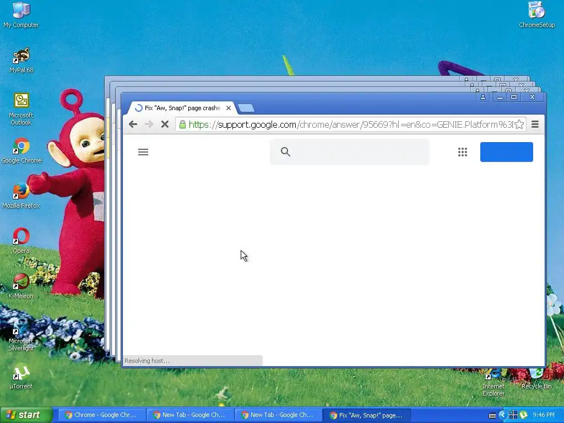Open Mozilla Firefox desktop shortcut
564x423 pixels.
[x=21, y=196]
